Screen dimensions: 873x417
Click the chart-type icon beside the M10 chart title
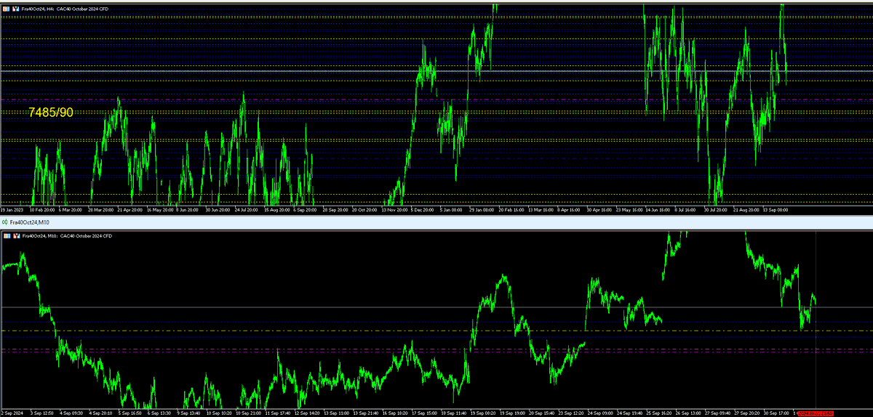click(16, 236)
